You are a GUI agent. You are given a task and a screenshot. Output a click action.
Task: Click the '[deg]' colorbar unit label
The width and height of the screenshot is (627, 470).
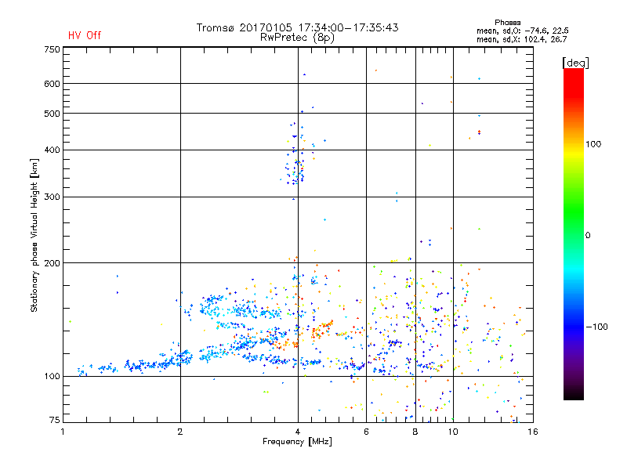[575, 63]
